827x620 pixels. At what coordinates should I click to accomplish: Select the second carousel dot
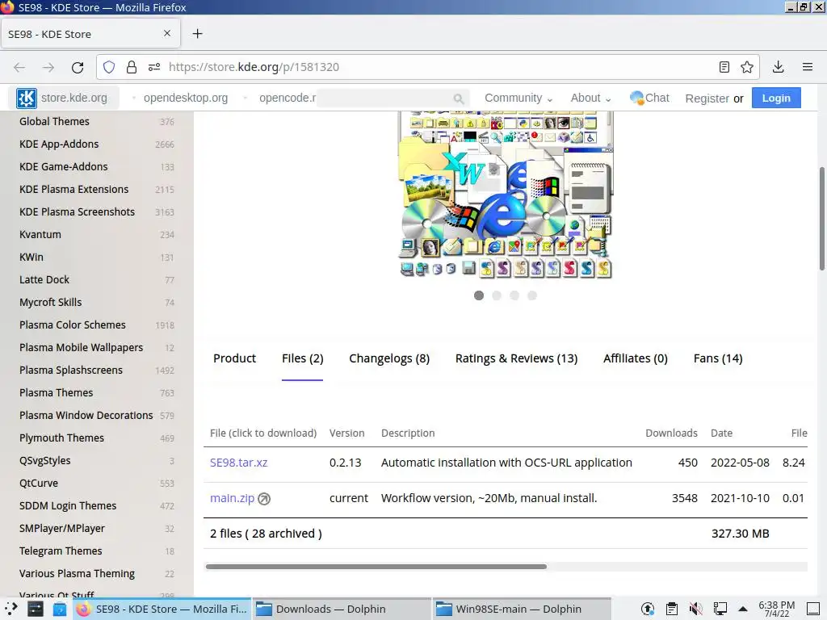(x=497, y=295)
